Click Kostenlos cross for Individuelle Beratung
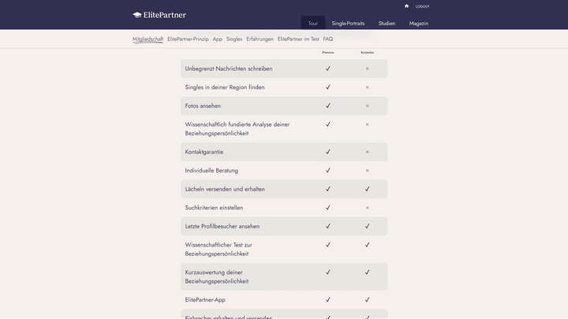This screenshot has height=319, width=568. [368, 170]
